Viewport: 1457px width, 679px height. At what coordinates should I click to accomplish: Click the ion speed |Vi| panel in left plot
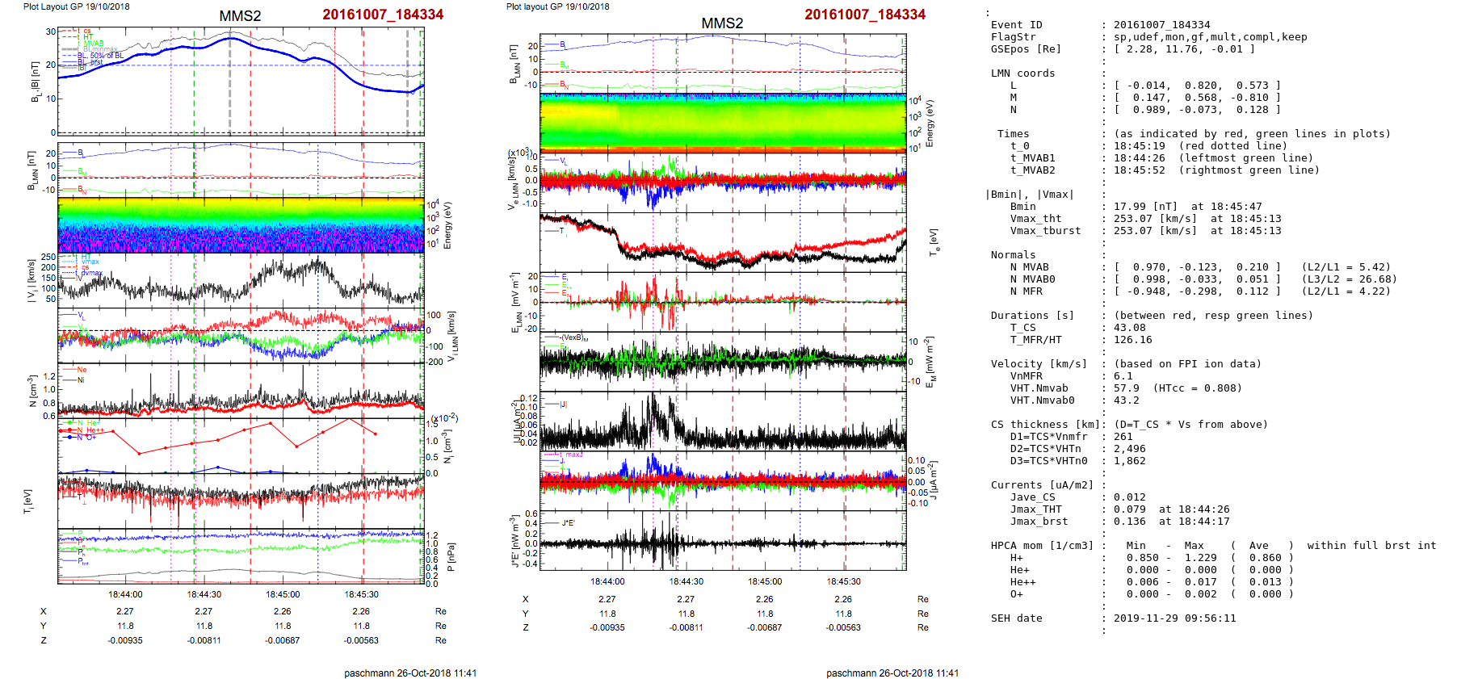[x=240, y=281]
